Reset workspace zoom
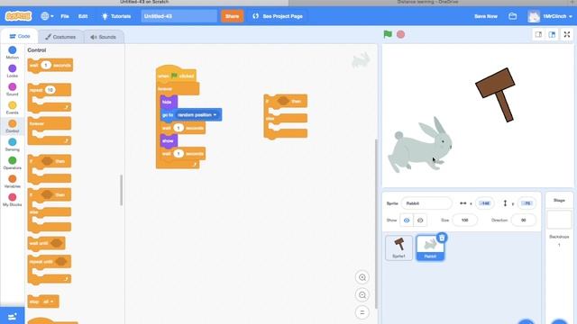Screen dimensions: 577x324 (x=362, y=312)
